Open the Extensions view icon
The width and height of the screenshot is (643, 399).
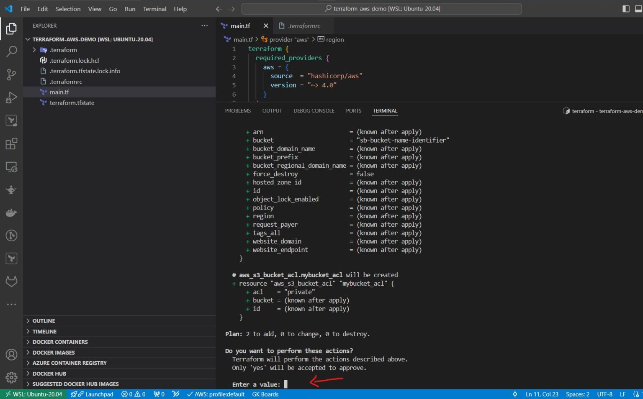11,144
